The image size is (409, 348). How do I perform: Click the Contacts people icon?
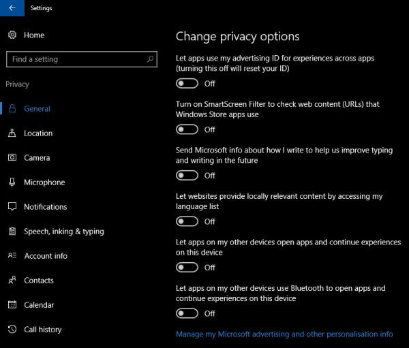pyautogui.click(x=12, y=280)
